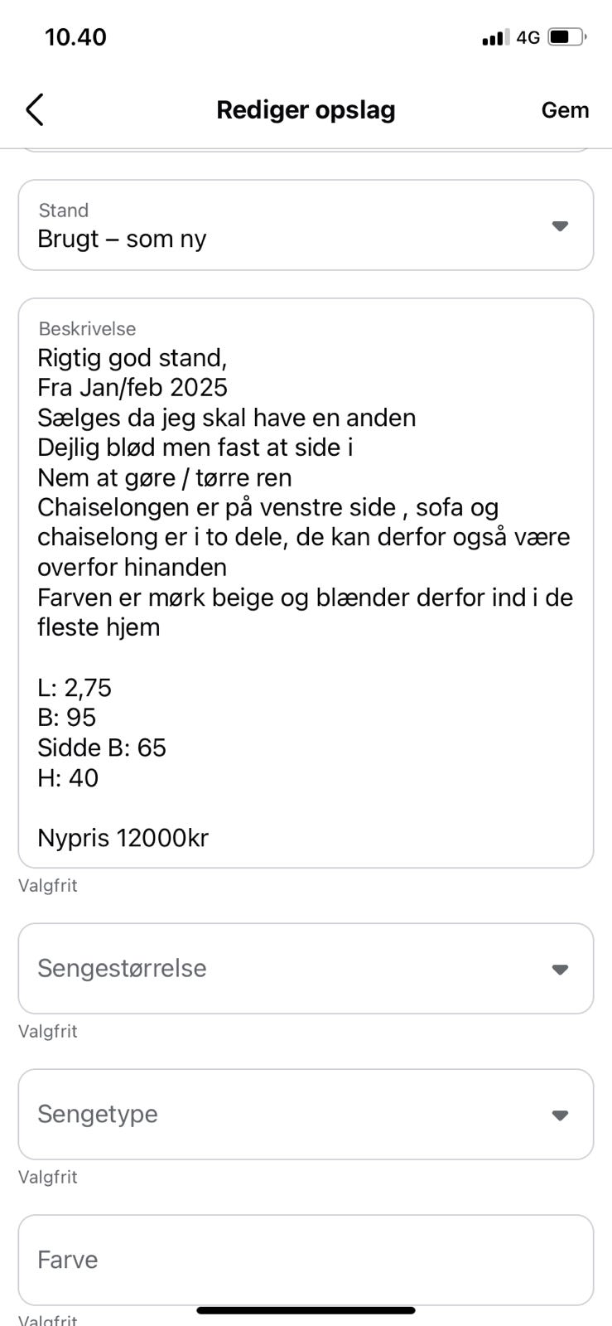The width and height of the screenshot is (612, 1326).
Task: Tap the 4G network indicator
Action: tap(528, 37)
